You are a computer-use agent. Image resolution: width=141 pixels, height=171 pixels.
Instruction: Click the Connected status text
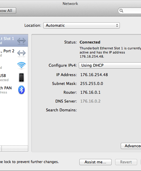(90, 42)
